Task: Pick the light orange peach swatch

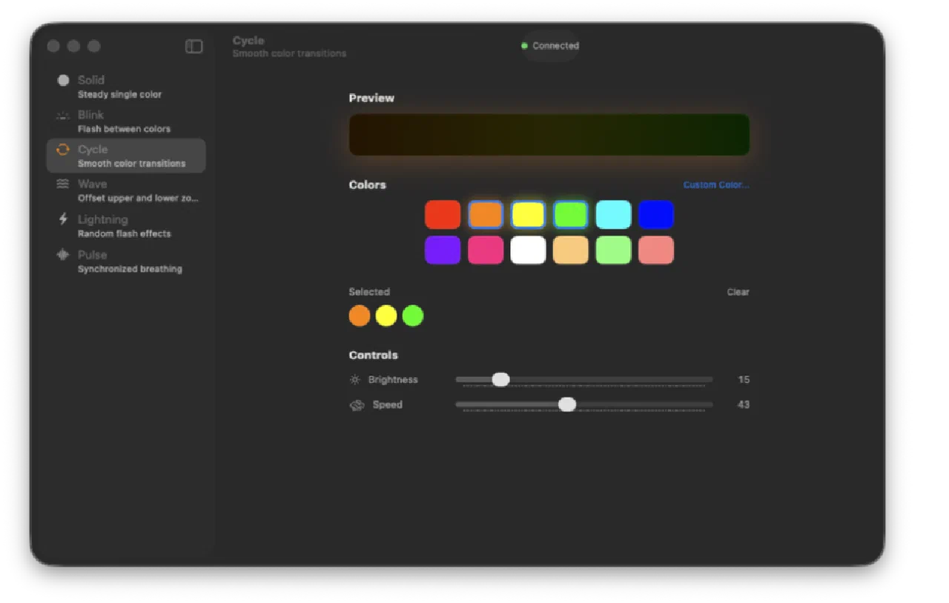Action: 571,250
